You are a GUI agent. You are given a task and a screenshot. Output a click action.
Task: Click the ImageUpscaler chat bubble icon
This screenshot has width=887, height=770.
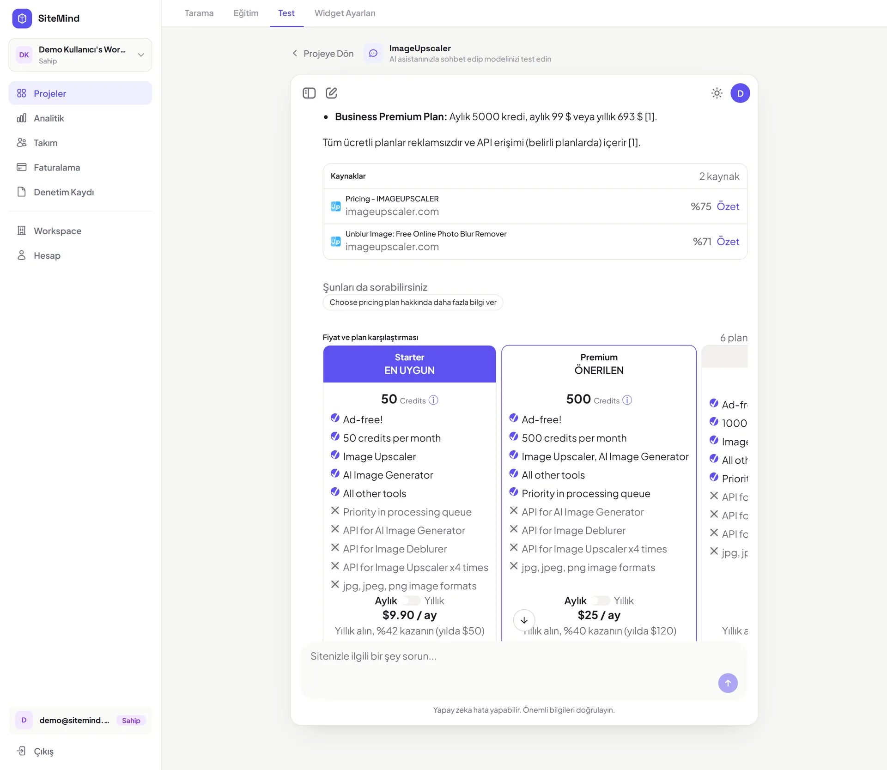point(373,54)
